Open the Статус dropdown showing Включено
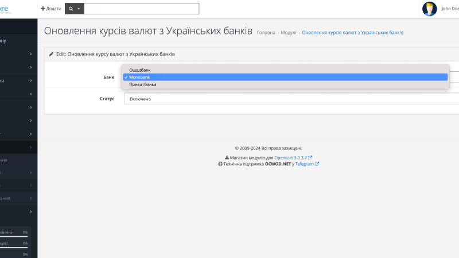Screen dimensions: 459x258 tap(291, 99)
